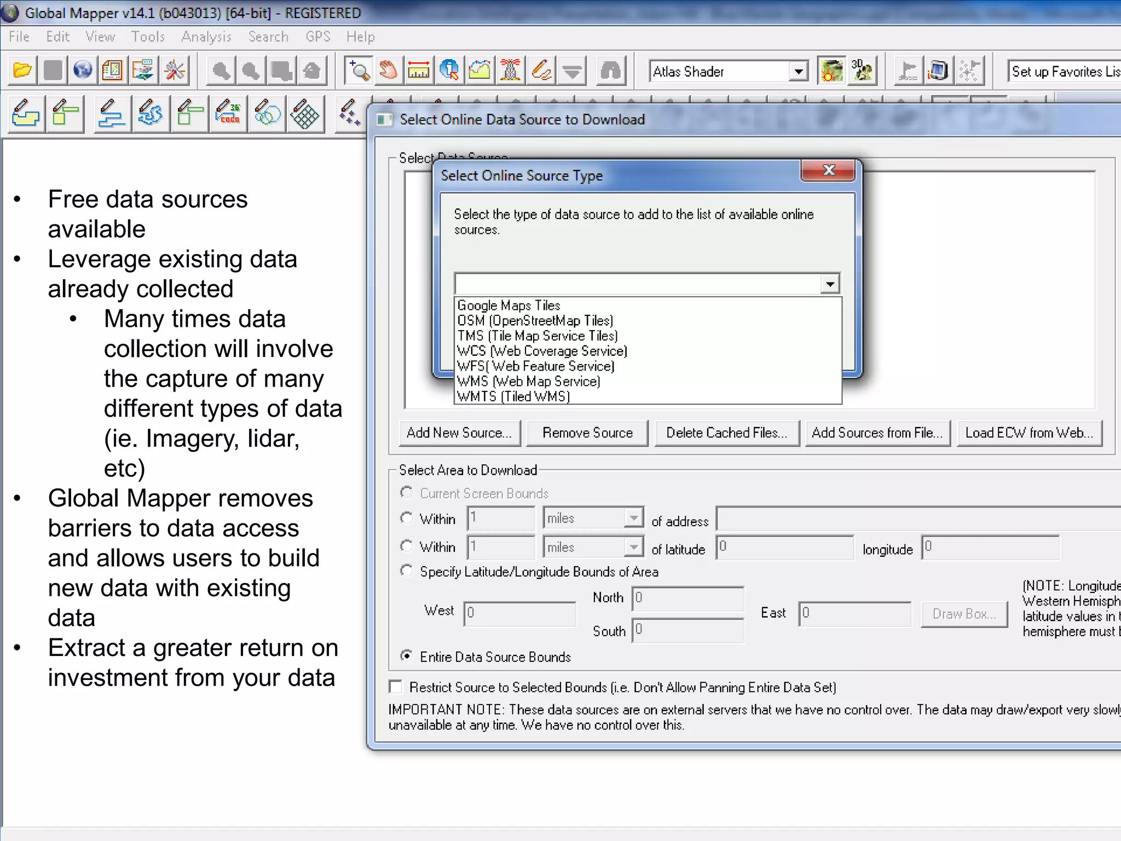Select the Zoom tool magnifier icon
This screenshot has height=841, width=1121.
[360, 71]
